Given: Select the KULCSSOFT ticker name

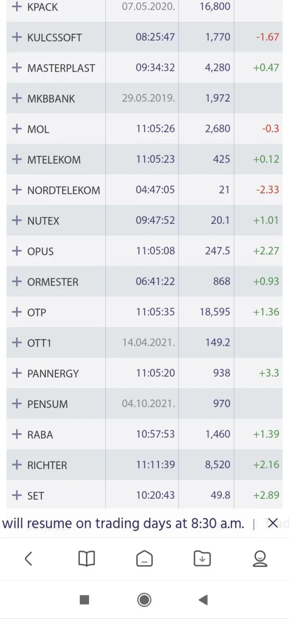Looking at the screenshot, I should [x=54, y=38].
